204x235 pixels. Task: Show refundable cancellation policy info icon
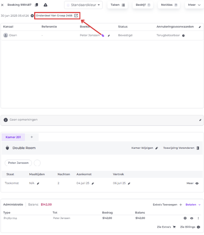pyautogui.click(x=183, y=35)
